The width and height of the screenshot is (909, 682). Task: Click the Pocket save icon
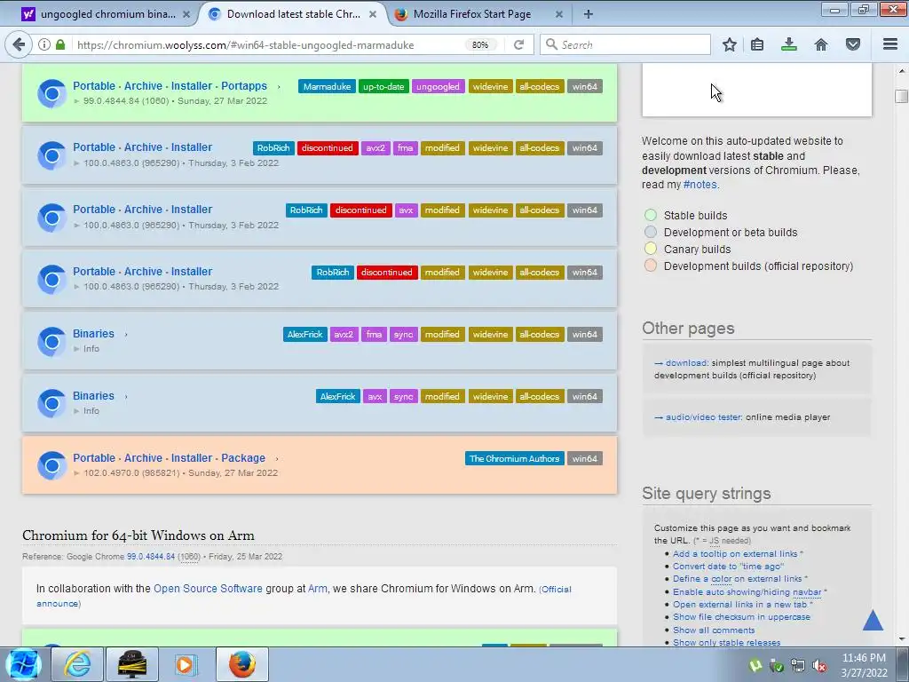coord(853,44)
